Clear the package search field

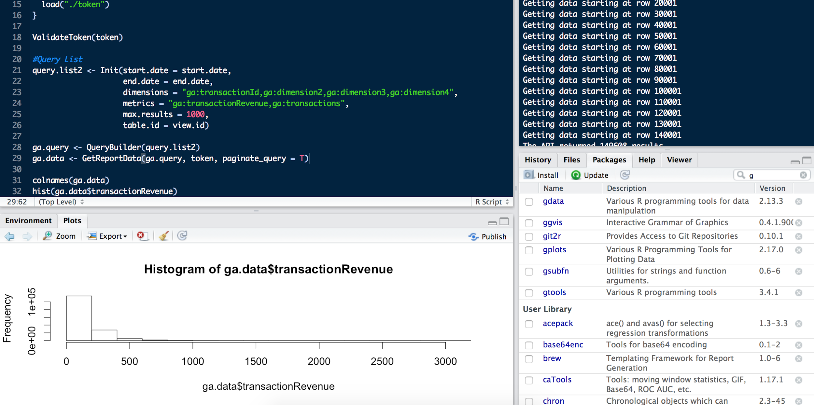803,175
